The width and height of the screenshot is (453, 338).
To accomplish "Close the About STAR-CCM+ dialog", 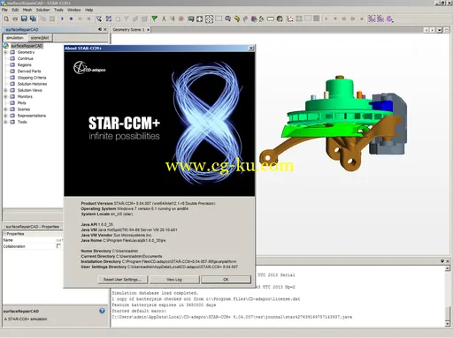I will (x=251, y=49).
